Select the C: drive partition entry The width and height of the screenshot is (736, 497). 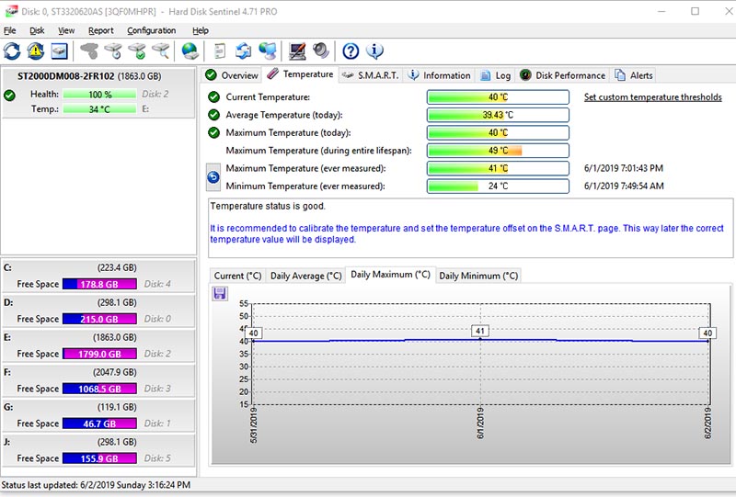(98, 276)
